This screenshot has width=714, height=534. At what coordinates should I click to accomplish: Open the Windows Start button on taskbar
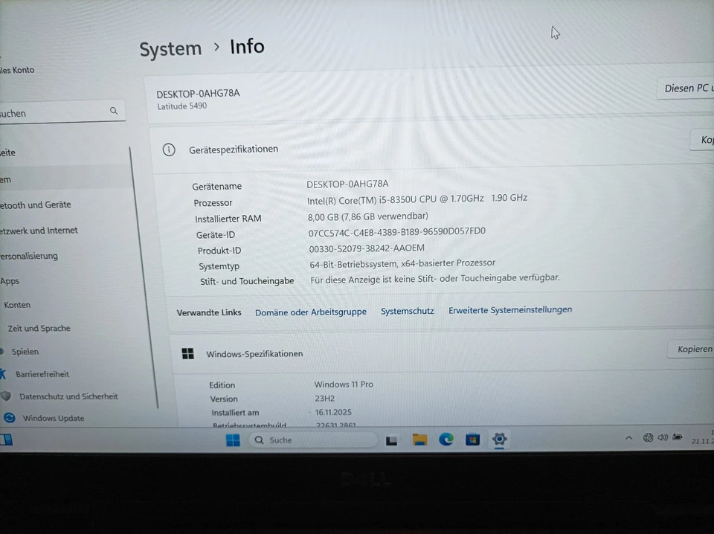(233, 440)
